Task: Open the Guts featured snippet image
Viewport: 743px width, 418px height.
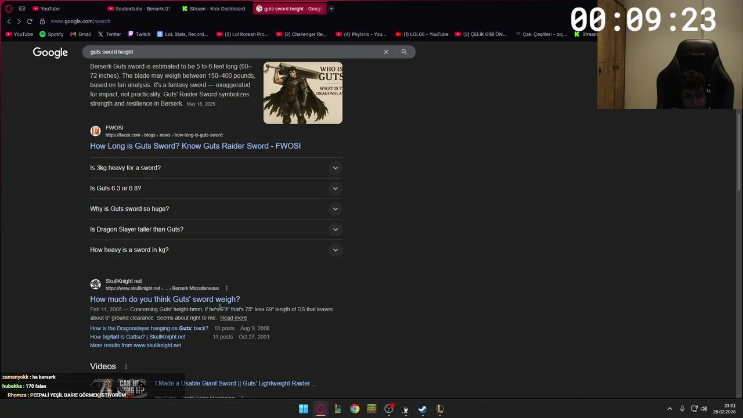Action: coord(303,93)
